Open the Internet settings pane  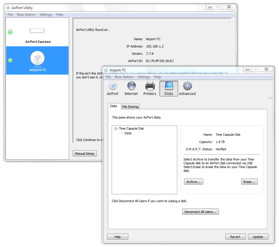tap(131, 89)
